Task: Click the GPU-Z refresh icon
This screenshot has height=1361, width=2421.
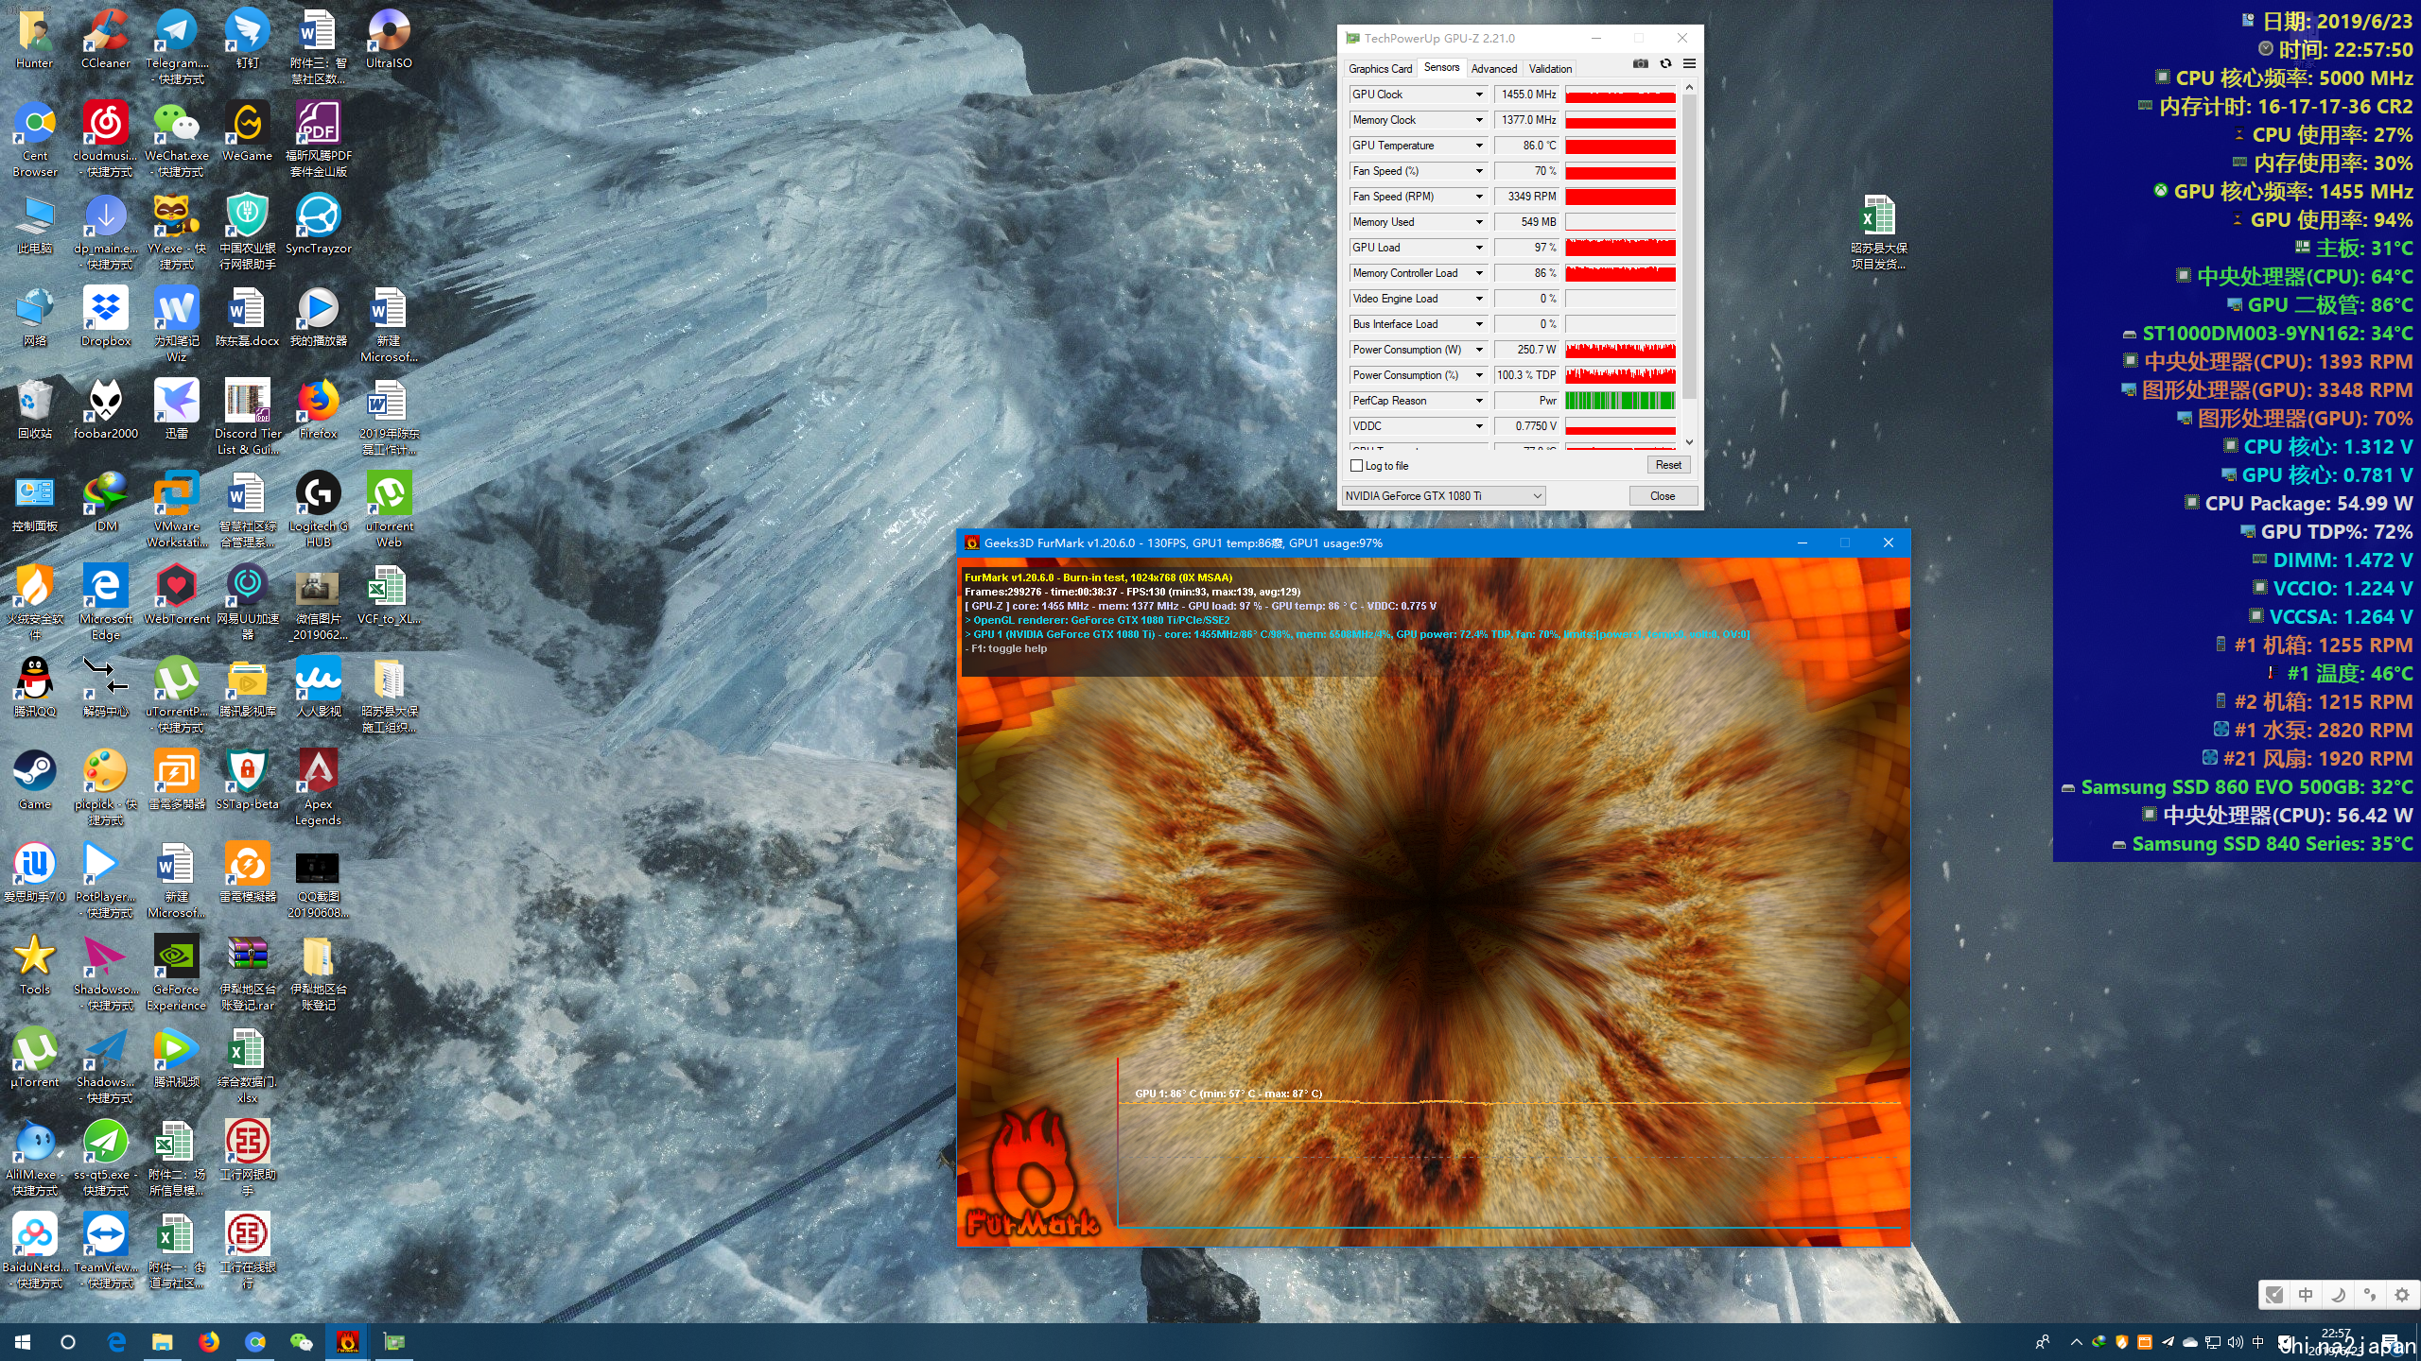Action: (x=1665, y=64)
